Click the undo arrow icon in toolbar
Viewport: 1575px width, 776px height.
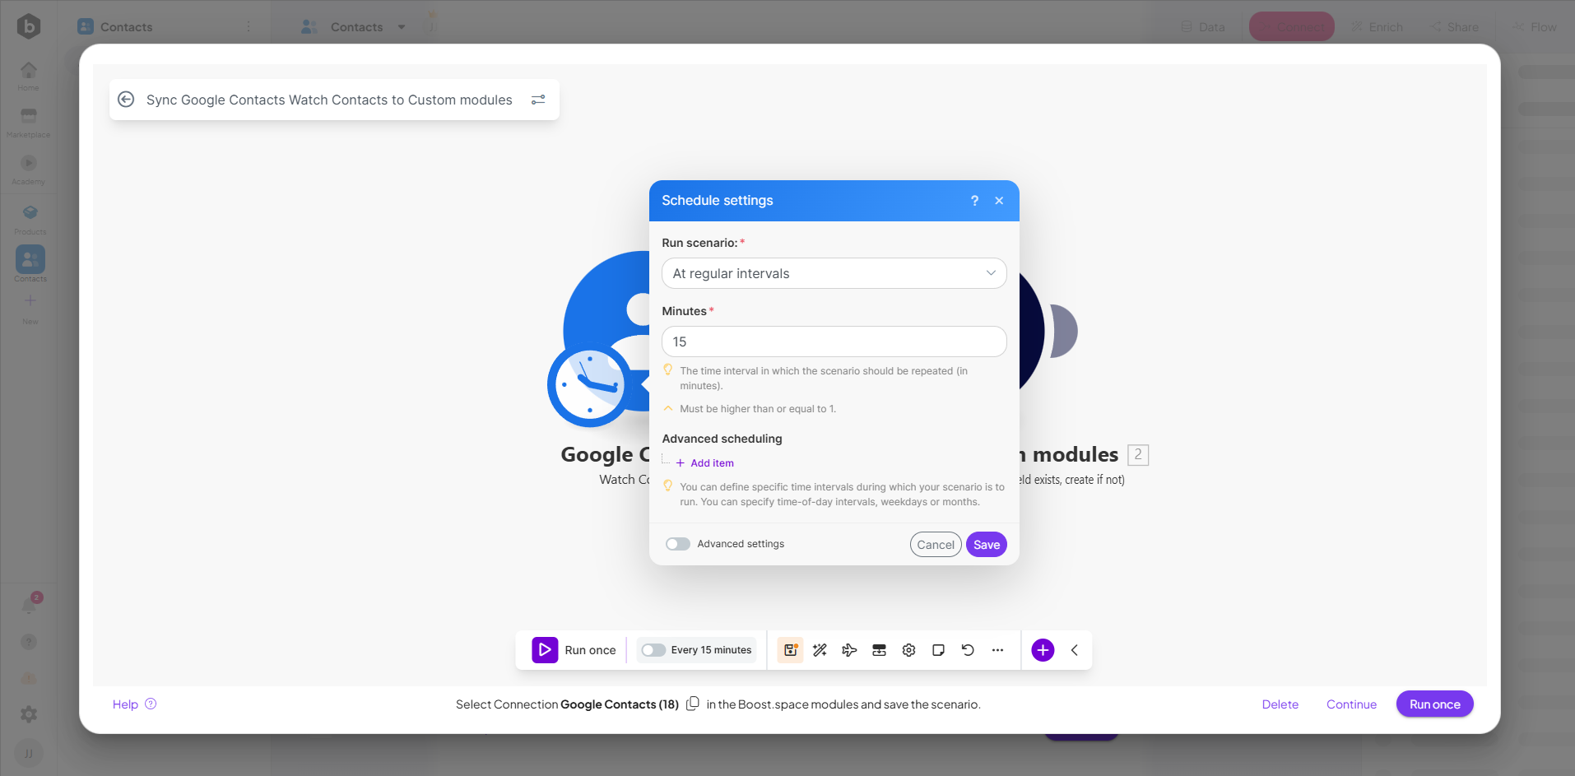(968, 650)
